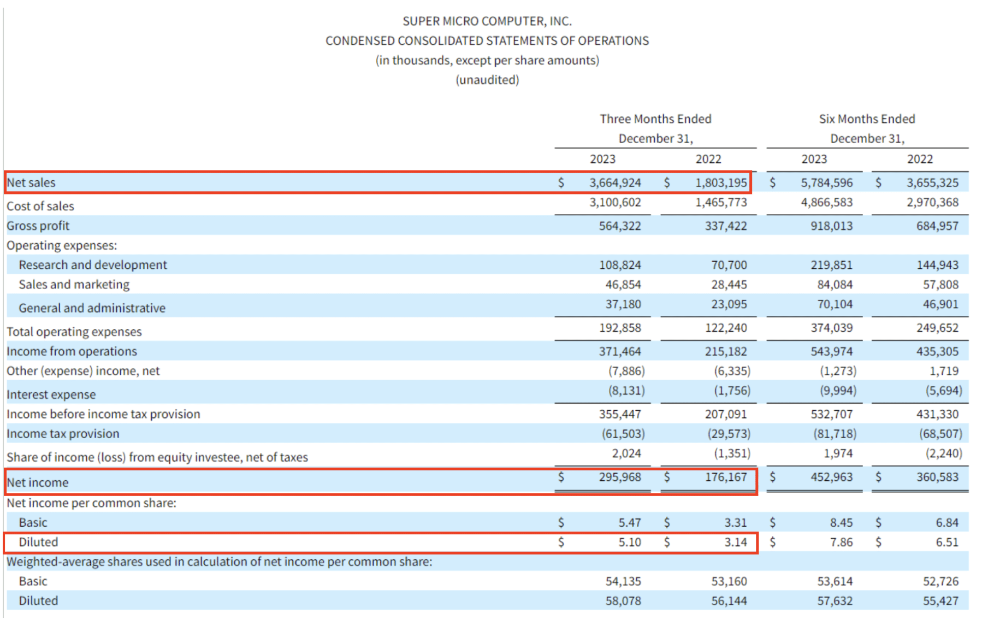Screen dimensions: 982x625
Task: Select 'Three Months Ended' column header
Action: (655, 119)
